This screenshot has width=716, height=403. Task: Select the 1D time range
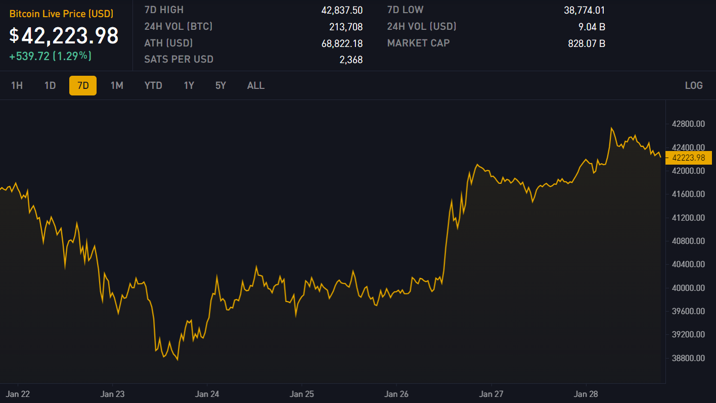50,85
